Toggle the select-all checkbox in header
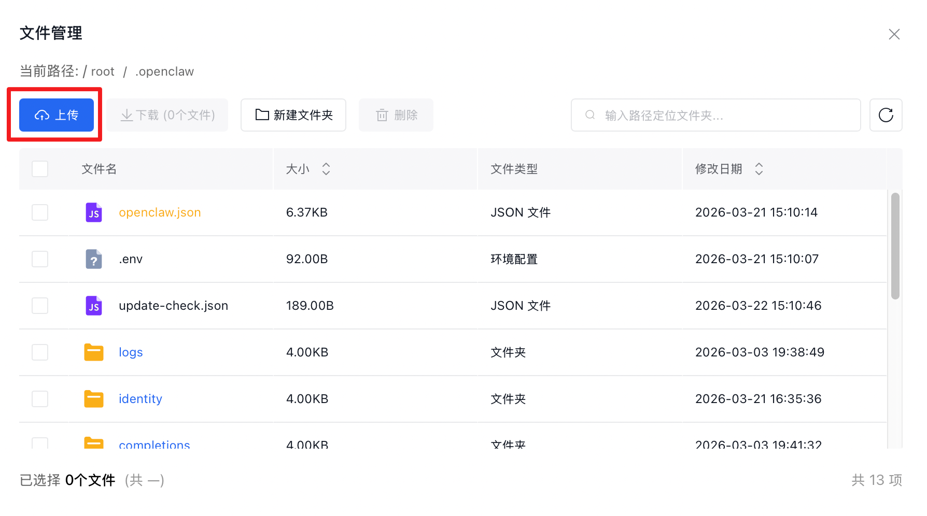927x516 pixels. point(40,169)
